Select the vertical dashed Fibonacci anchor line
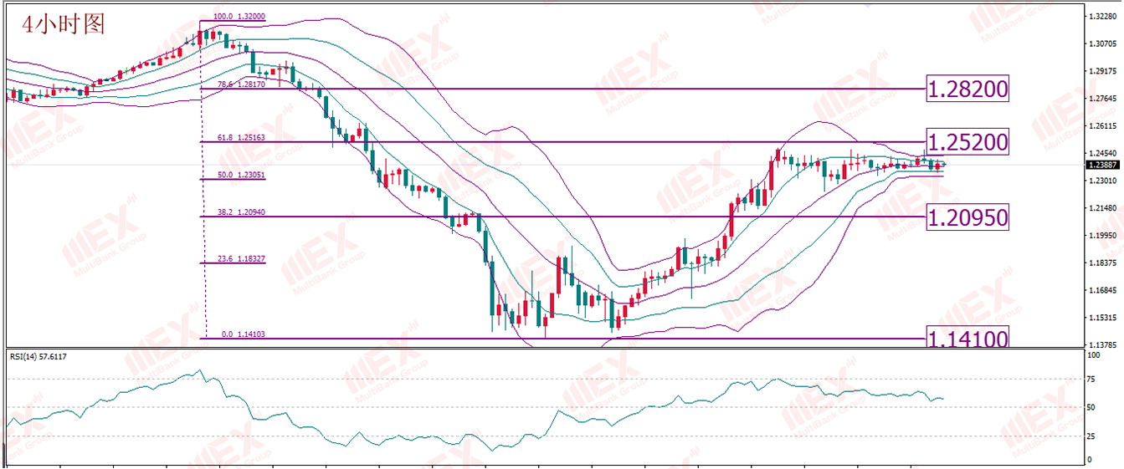Screen dimensions: 1124x469 click(201, 180)
